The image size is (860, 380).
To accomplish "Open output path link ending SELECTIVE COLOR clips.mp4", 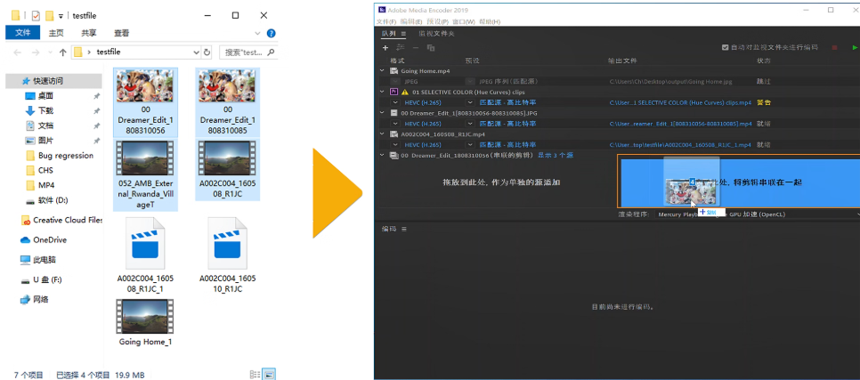I will click(x=681, y=102).
